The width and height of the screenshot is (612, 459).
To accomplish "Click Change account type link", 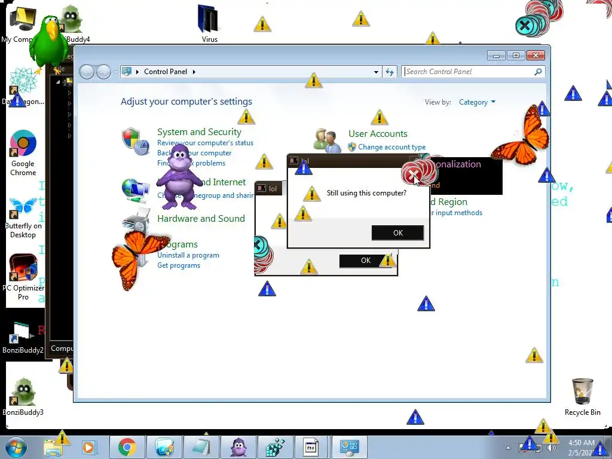I will click(x=392, y=147).
